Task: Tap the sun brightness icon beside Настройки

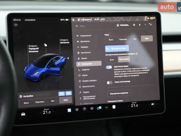Action: [x=21, y=97]
